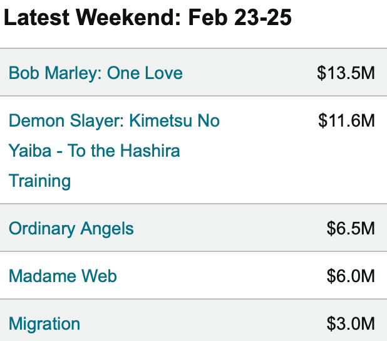Open Demon Slayer: Kimetsu No movie link

point(114,121)
